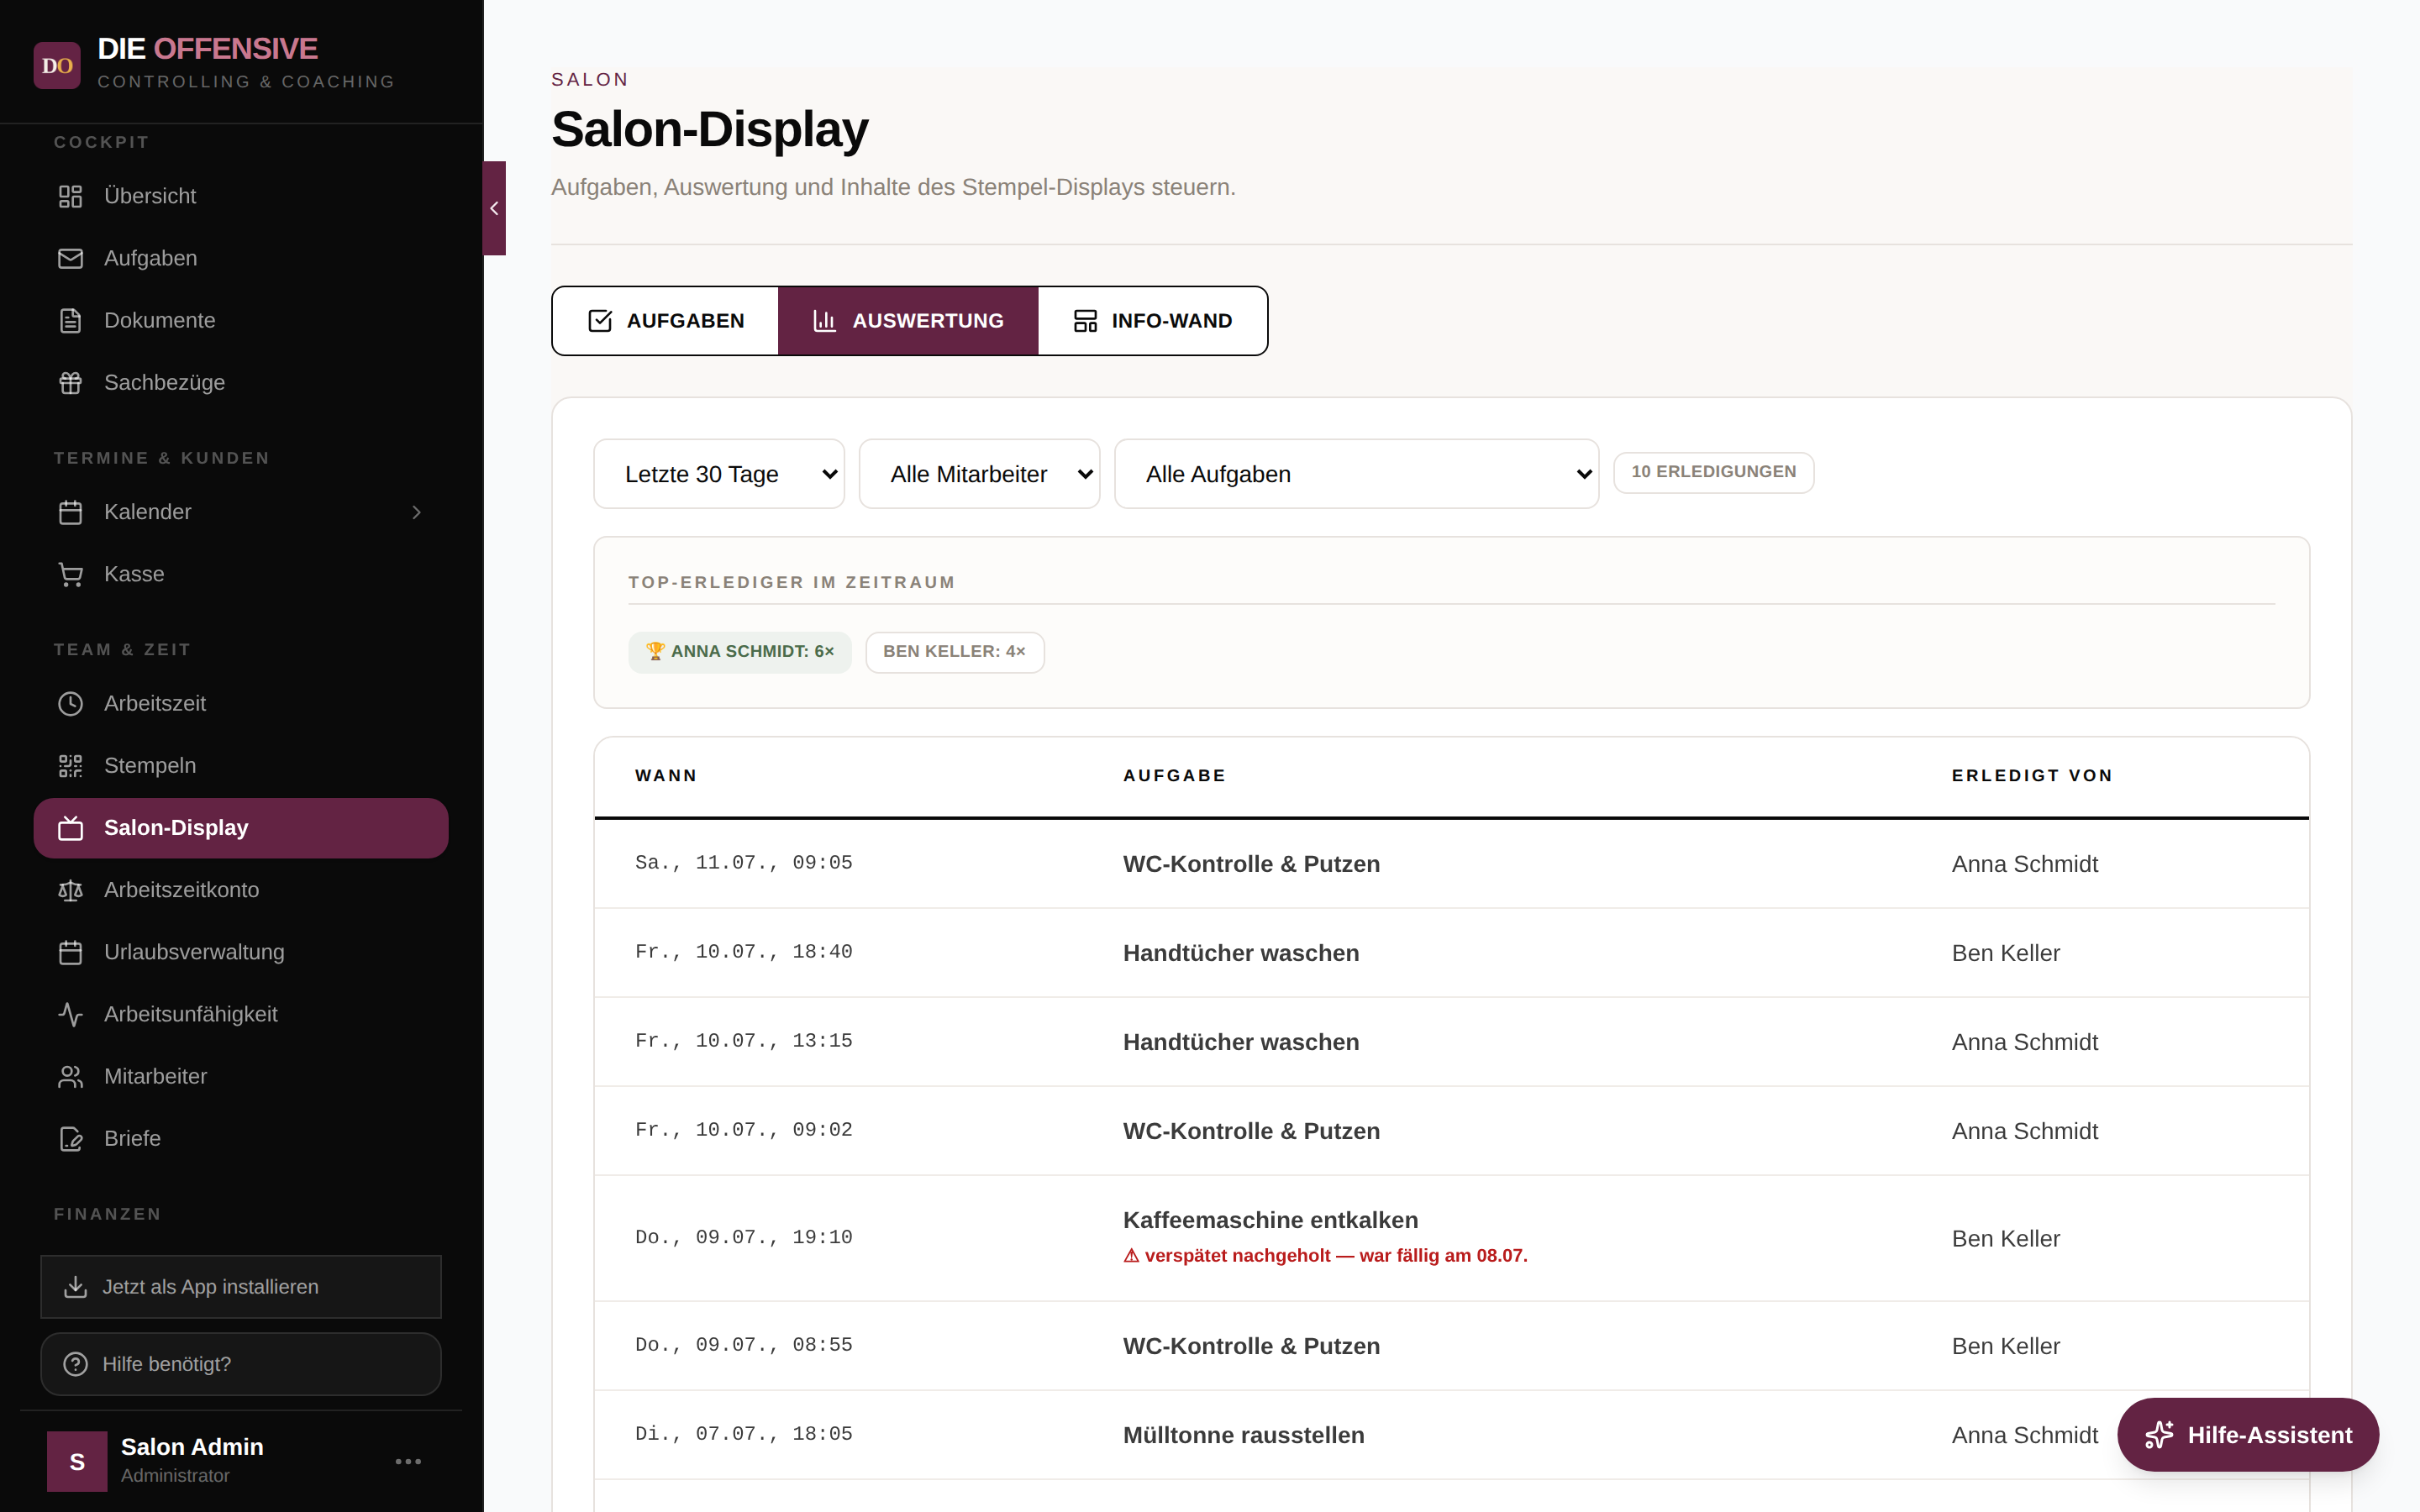This screenshot has height=1512, width=2420.
Task: Click the Stempeln QR code icon
Action: coord(70,765)
